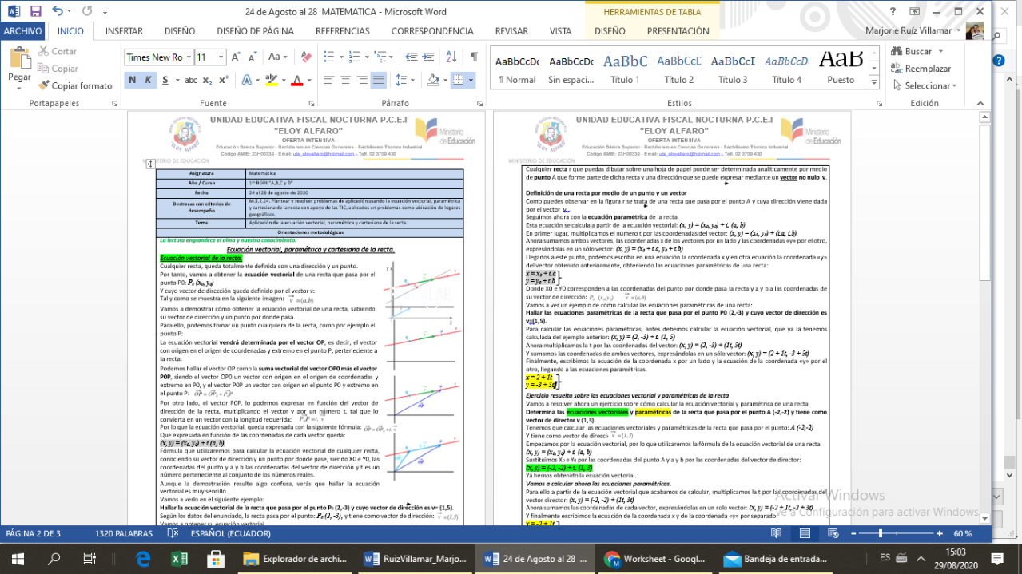
Task: Switch to the INSERTAR tab
Action: click(x=124, y=31)
